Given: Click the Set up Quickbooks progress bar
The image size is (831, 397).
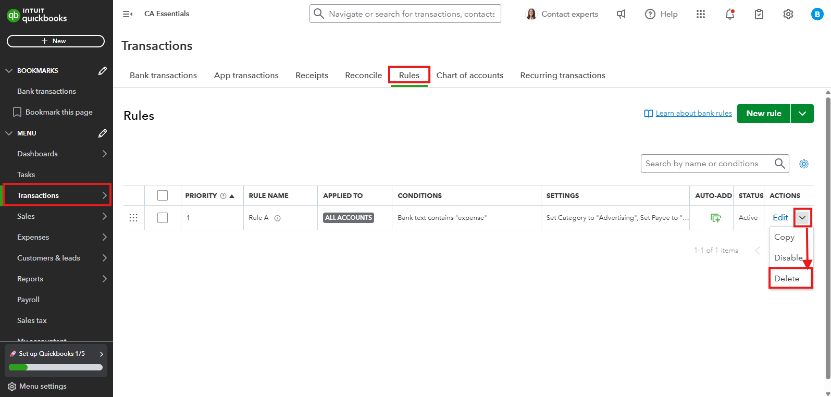Looking at the screenshot, I should coord(56,367).
